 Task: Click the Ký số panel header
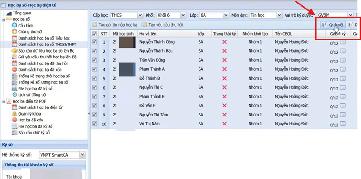(44, 144)
